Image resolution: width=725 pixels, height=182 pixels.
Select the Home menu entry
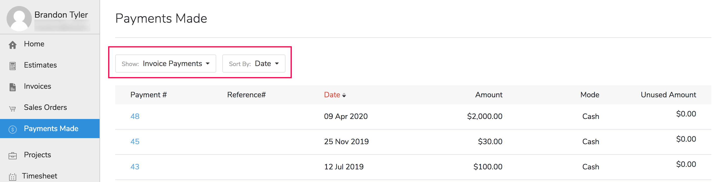point(34,44)
